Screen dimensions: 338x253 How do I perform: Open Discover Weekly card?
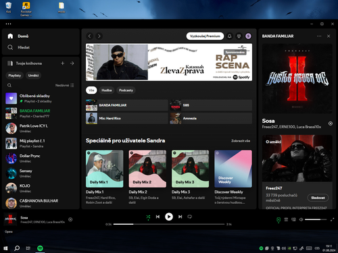[x=233, y=177]
